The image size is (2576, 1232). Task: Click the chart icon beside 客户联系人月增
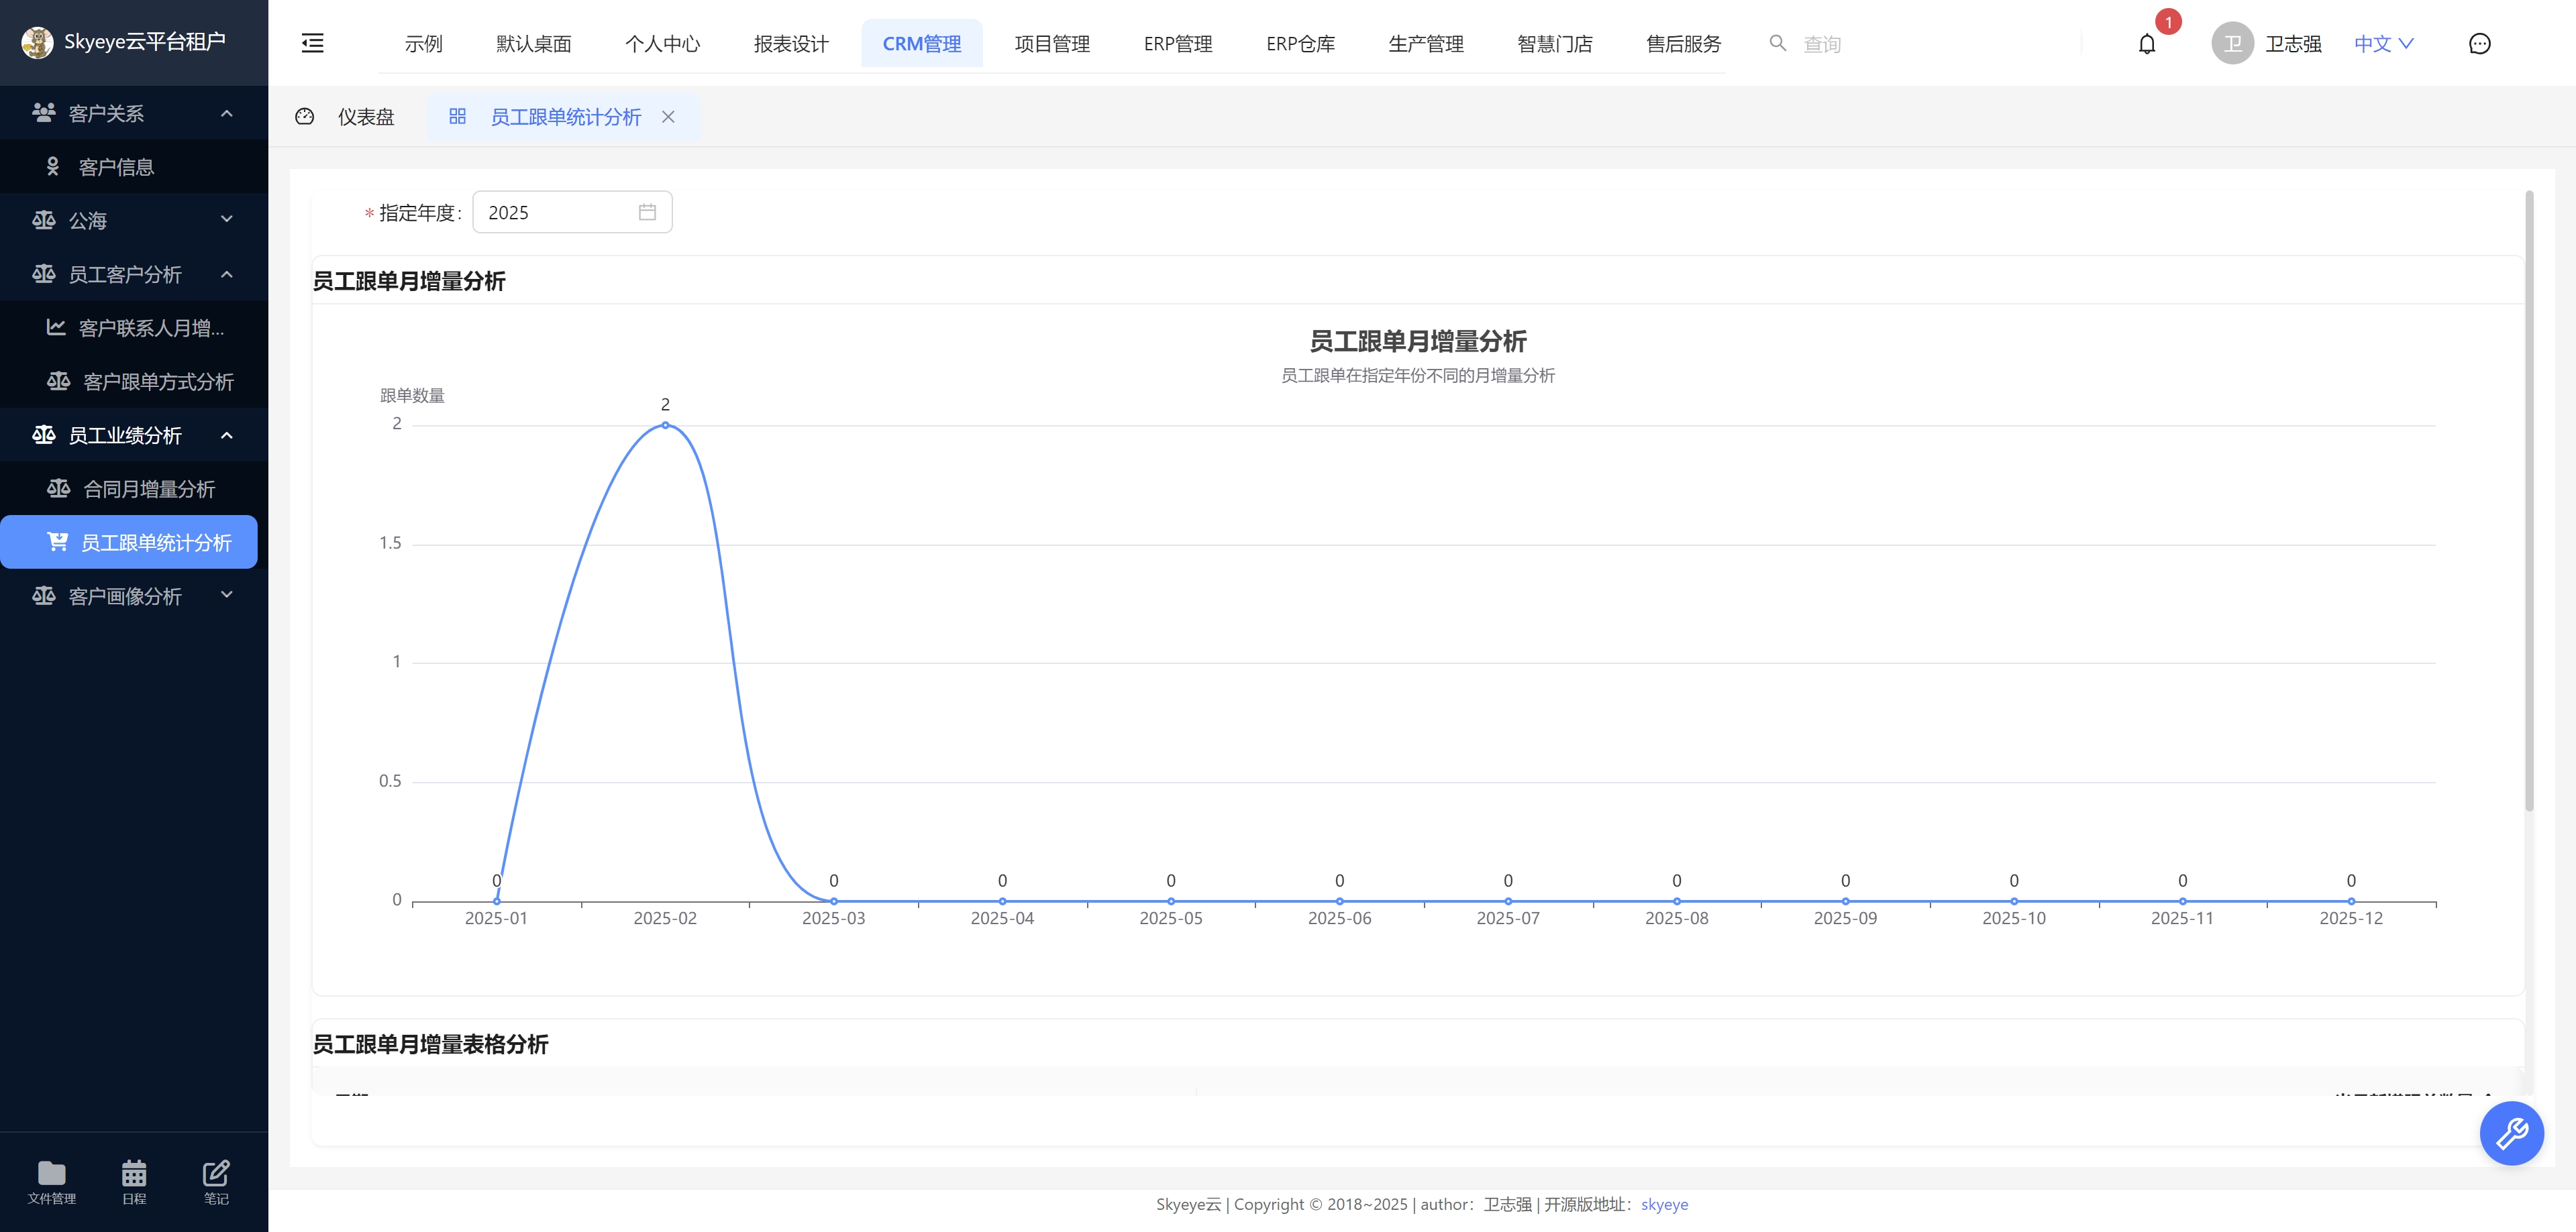click(x=56, y=328)
